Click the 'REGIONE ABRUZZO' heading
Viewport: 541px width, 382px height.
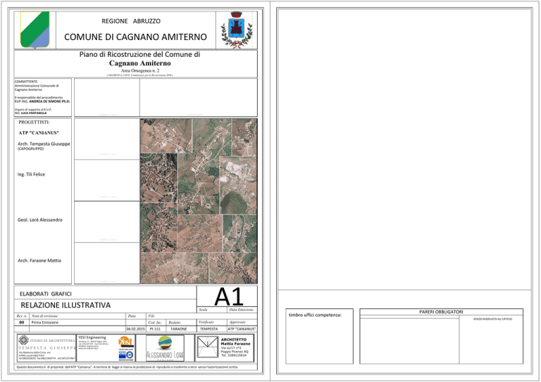[131, 21]
